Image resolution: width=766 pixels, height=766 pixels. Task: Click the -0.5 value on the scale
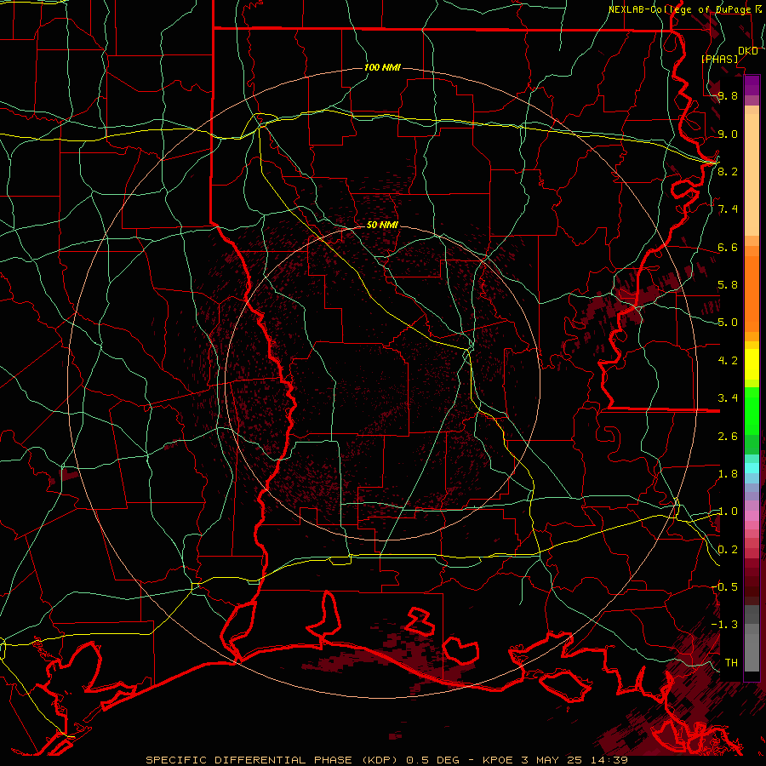(725, 586)
